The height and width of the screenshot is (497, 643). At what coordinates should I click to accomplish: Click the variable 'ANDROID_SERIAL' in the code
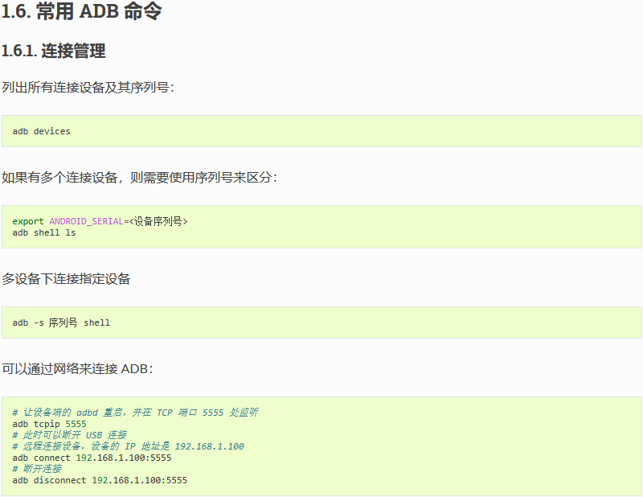87,222
